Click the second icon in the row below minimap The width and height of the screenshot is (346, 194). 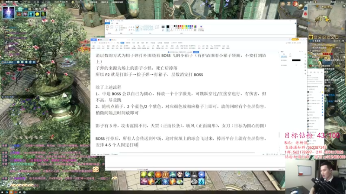(316, 37)
